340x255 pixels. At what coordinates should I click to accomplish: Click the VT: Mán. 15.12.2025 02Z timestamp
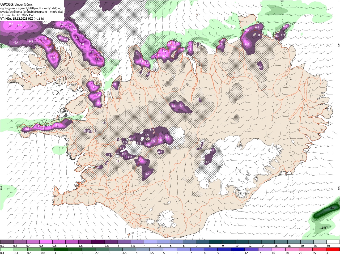17,19
